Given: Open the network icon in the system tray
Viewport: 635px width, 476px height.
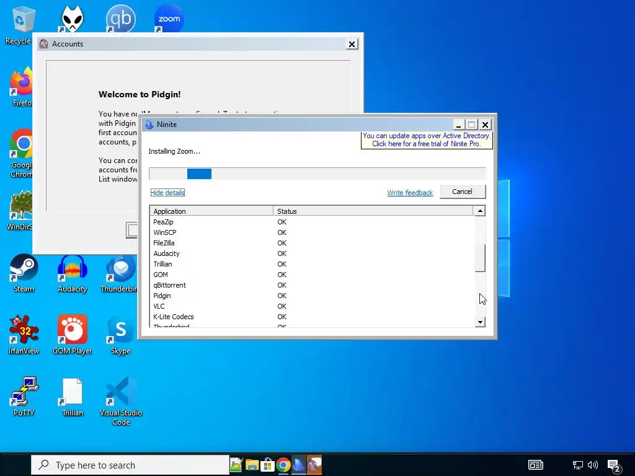Looking at the screenshot, I should click(577, 465).
